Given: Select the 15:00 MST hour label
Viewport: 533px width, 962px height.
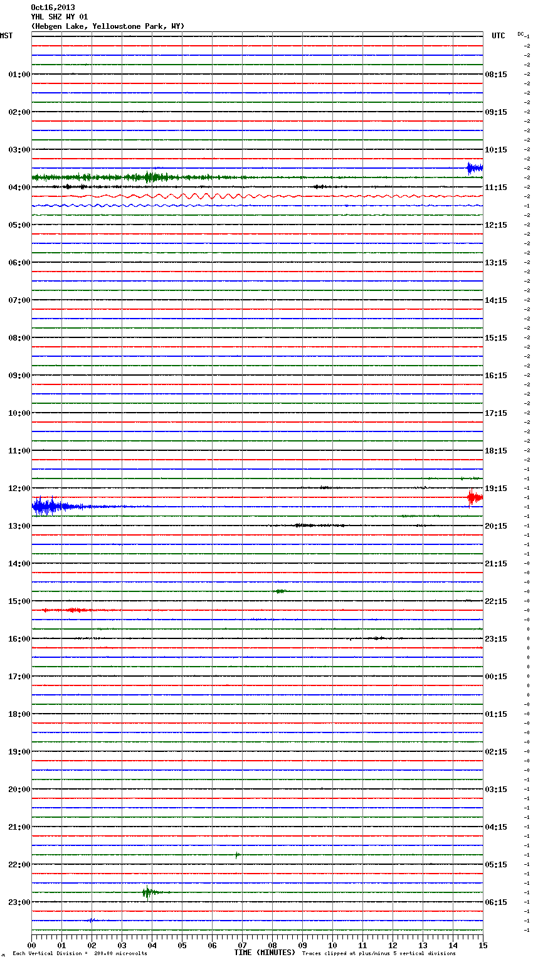Looking at the screenshot, I should click(19, 601).
